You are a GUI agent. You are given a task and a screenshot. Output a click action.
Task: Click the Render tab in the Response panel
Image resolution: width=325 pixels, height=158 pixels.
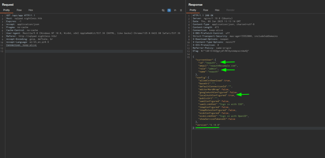point(230,10)
